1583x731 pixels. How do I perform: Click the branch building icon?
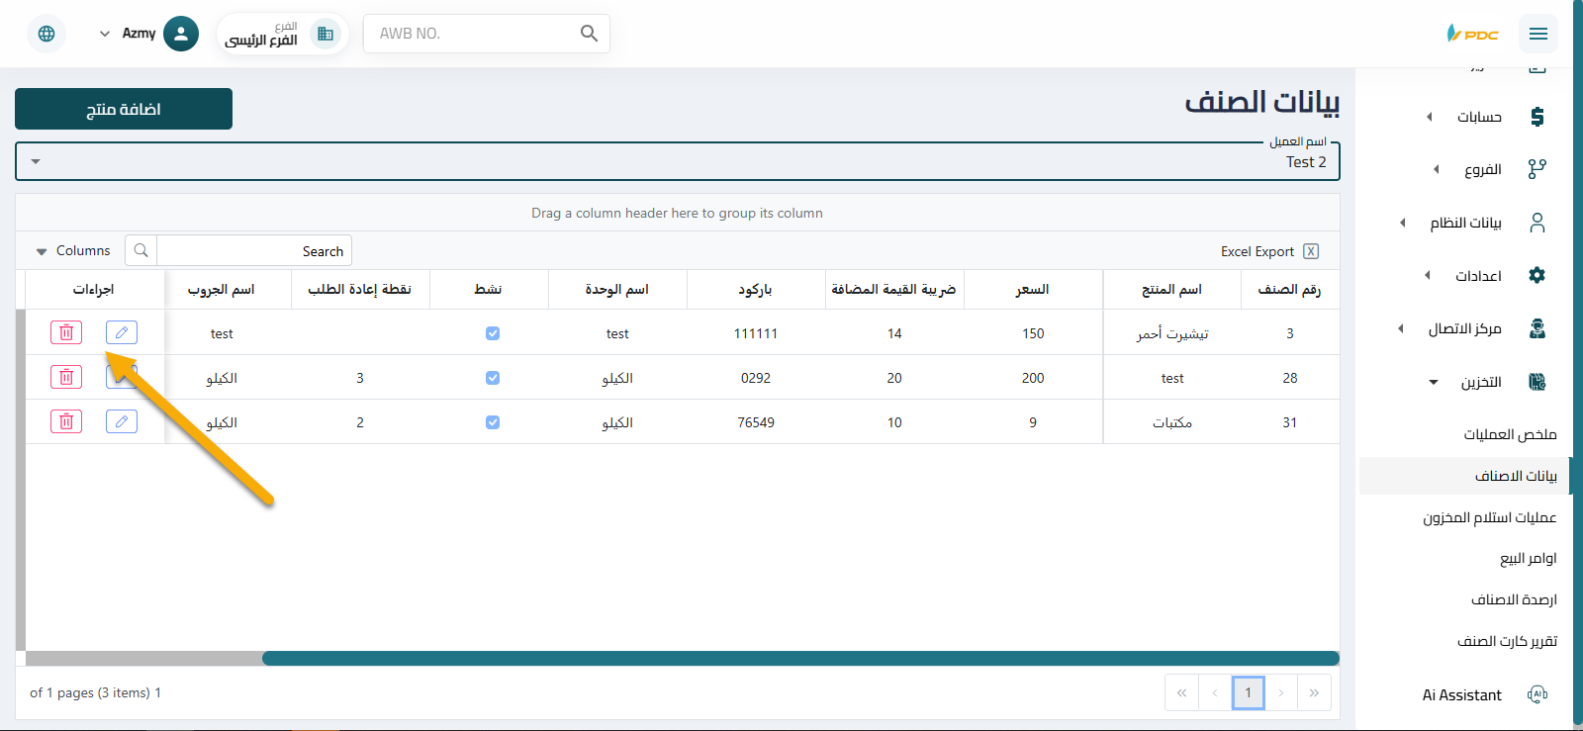click(326, 34)
